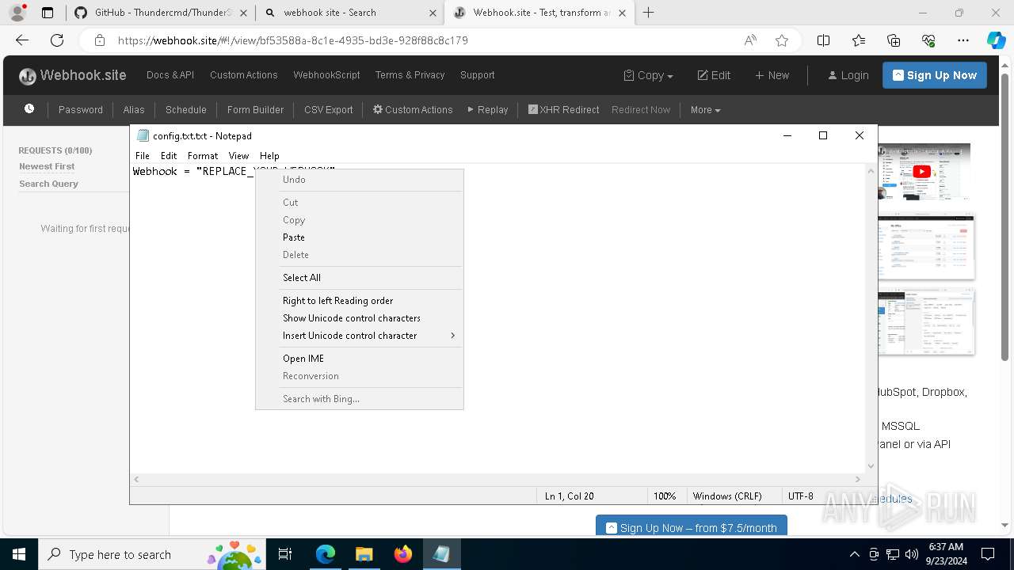The width and height of the screenshot is (1014, 570).
Task: Launch Firefox from taskbar
Action: [x=402, y=554]
